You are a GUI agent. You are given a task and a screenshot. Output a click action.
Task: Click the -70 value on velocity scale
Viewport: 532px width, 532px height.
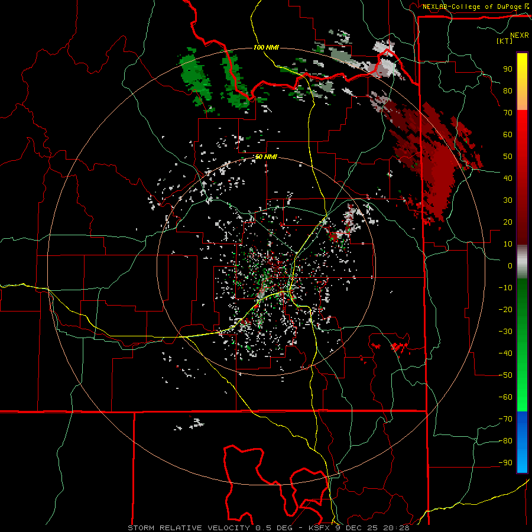(x=505, y=419)
